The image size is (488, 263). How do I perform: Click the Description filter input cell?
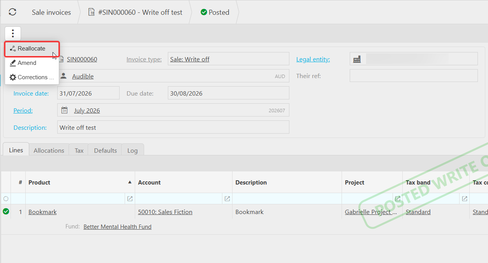287,199
